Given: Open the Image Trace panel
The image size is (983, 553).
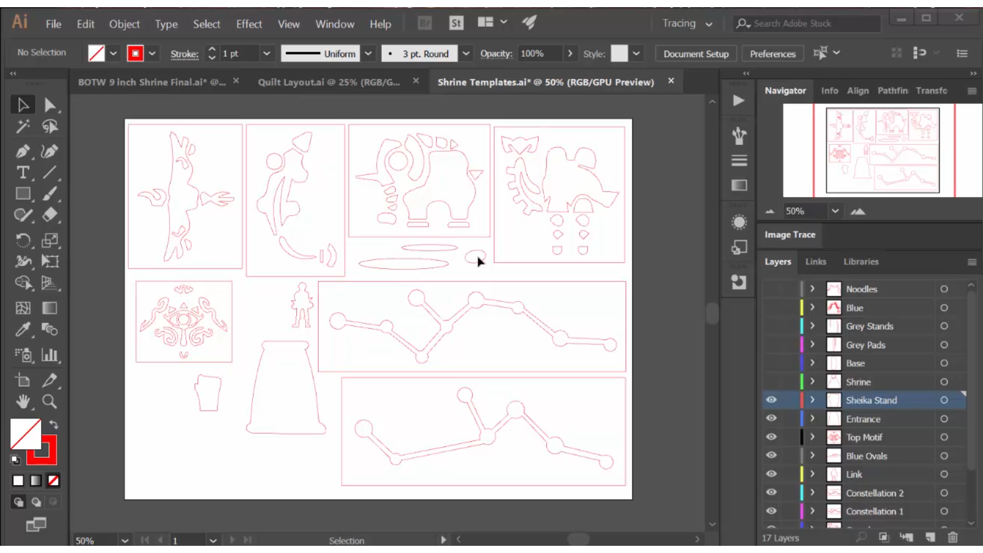Looking at the screenshot, I should point(789,235).
